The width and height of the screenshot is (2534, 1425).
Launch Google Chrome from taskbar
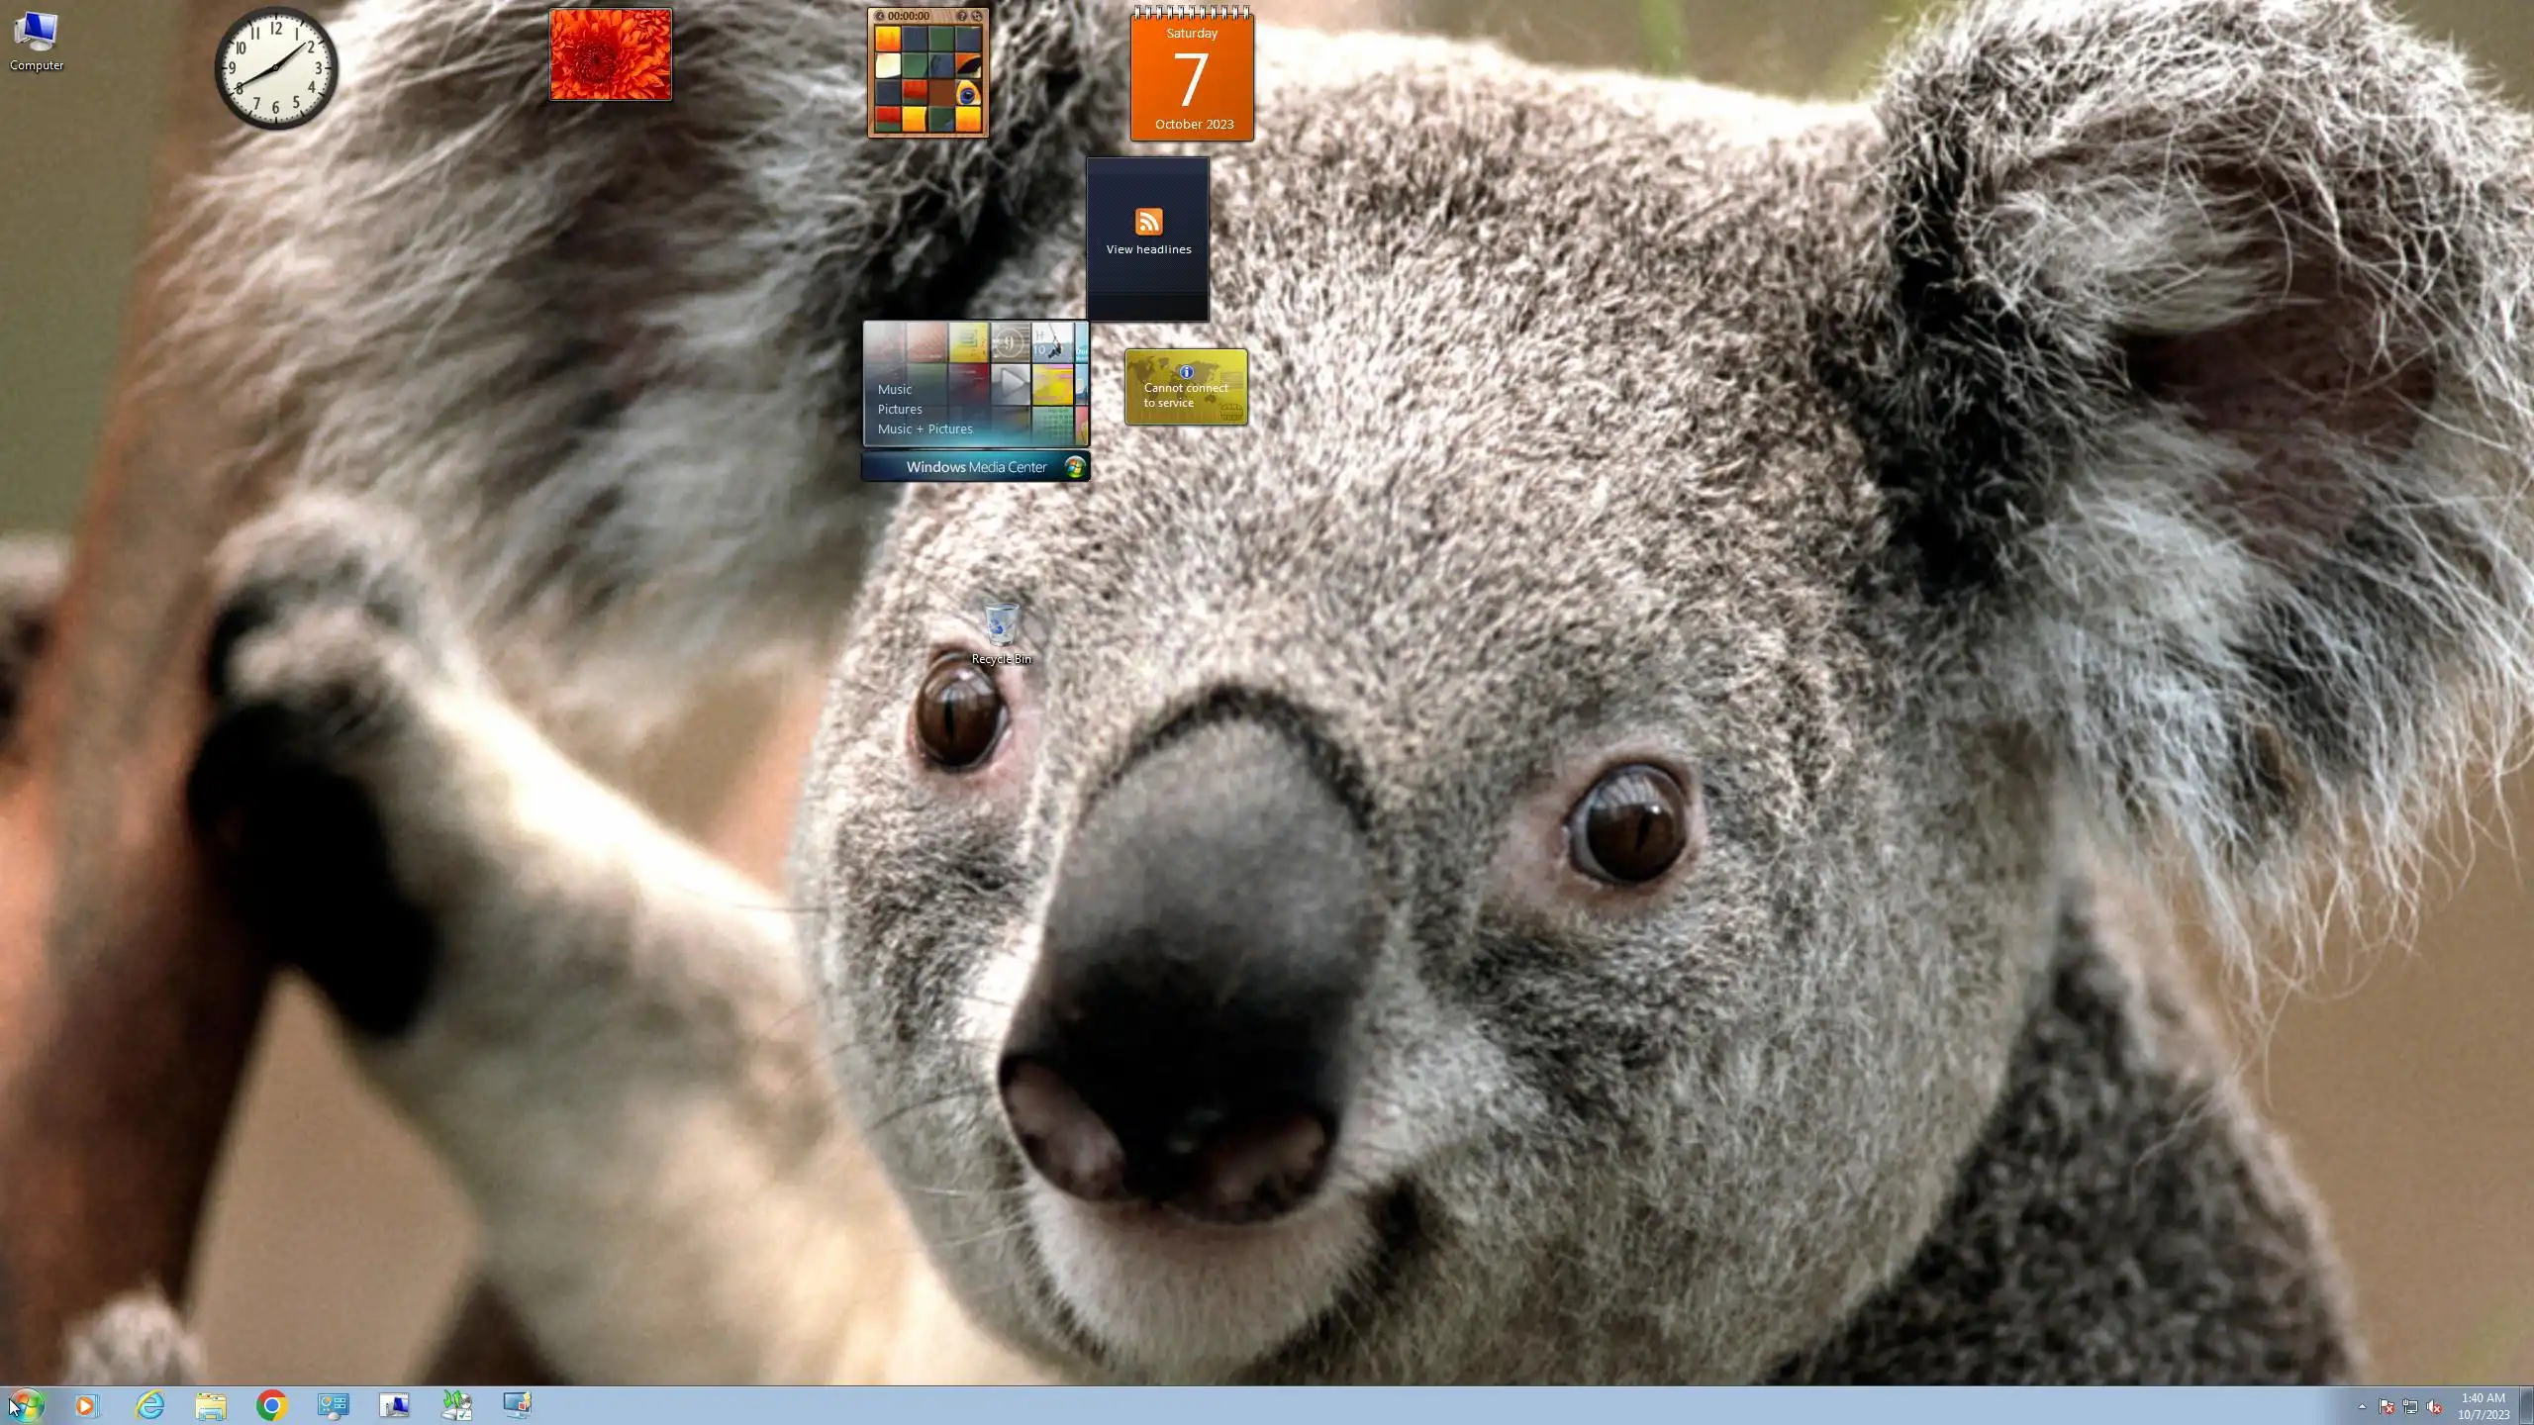[x=271, y=1405]
